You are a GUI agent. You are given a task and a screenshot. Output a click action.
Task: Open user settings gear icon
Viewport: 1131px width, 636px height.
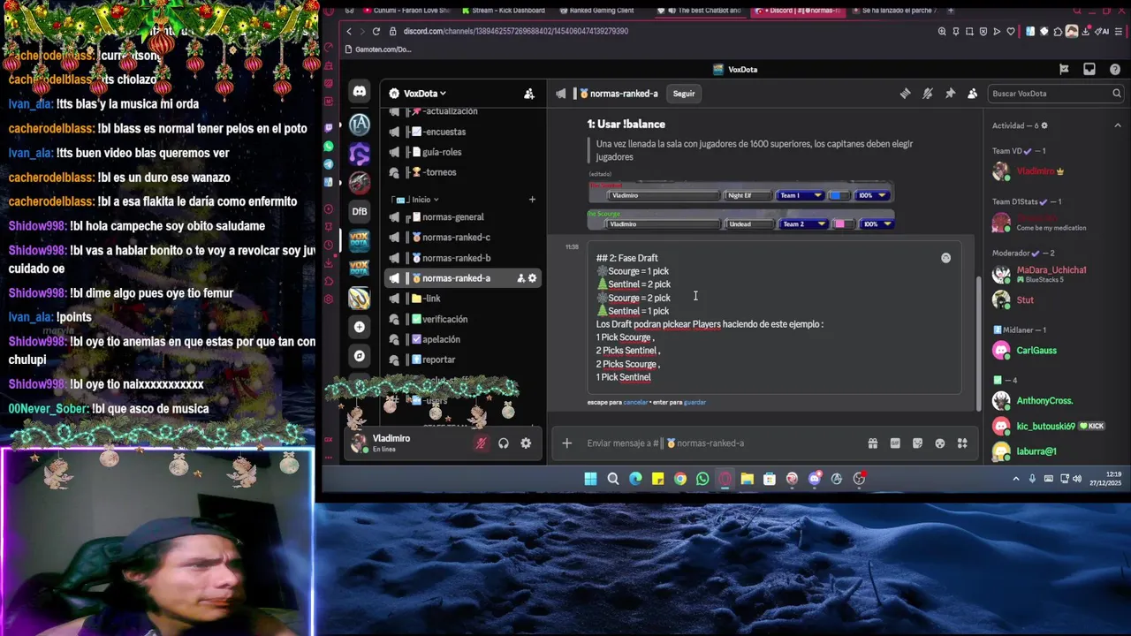pyautogui.click(x=526, y=443)
